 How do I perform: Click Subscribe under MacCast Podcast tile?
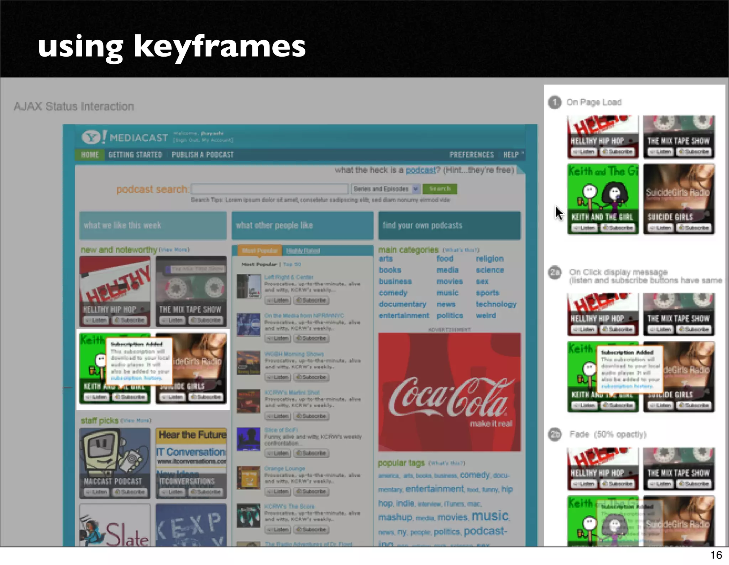[130, 492]
